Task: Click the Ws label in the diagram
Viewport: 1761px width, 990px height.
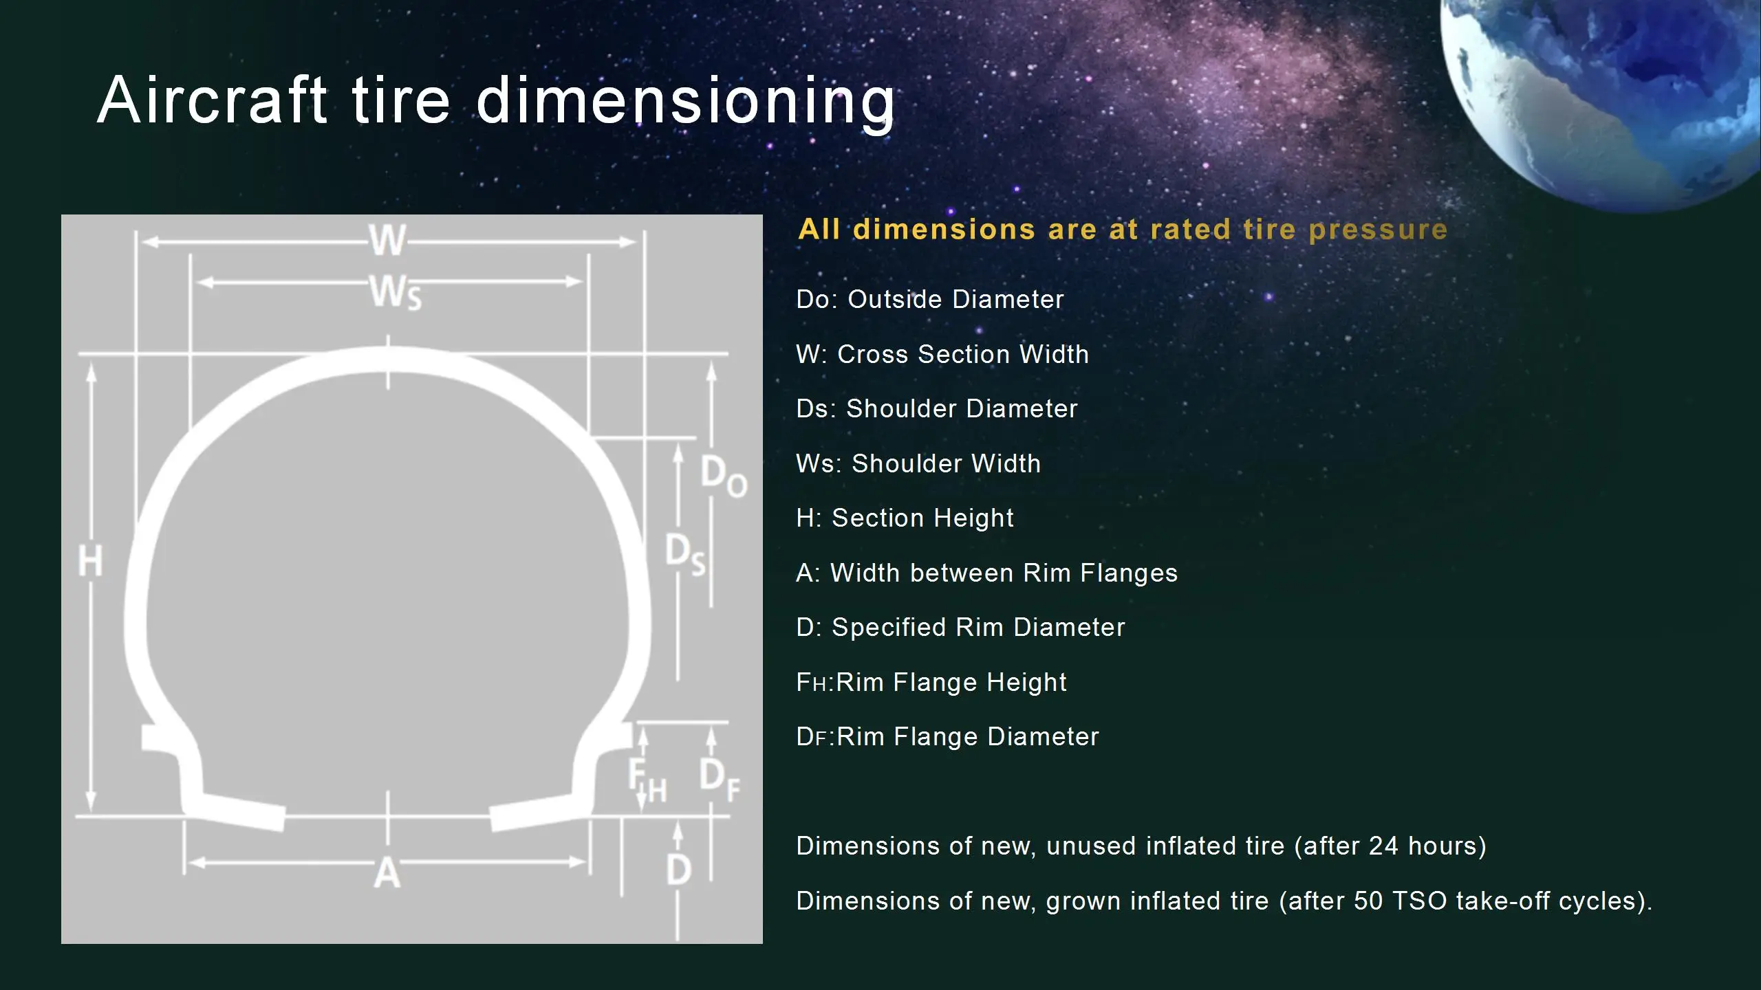Action: (395, 291)
